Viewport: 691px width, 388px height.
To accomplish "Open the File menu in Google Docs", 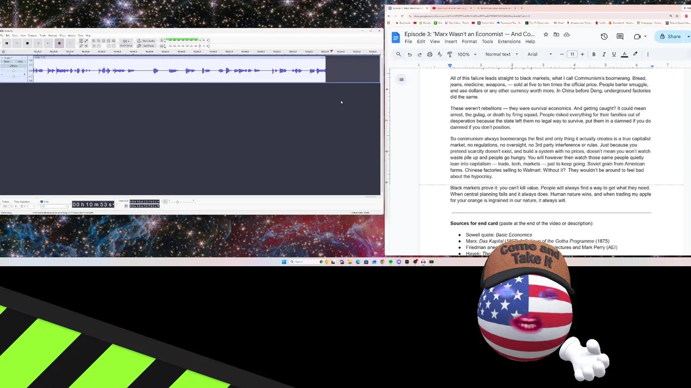I will point(408,41).
